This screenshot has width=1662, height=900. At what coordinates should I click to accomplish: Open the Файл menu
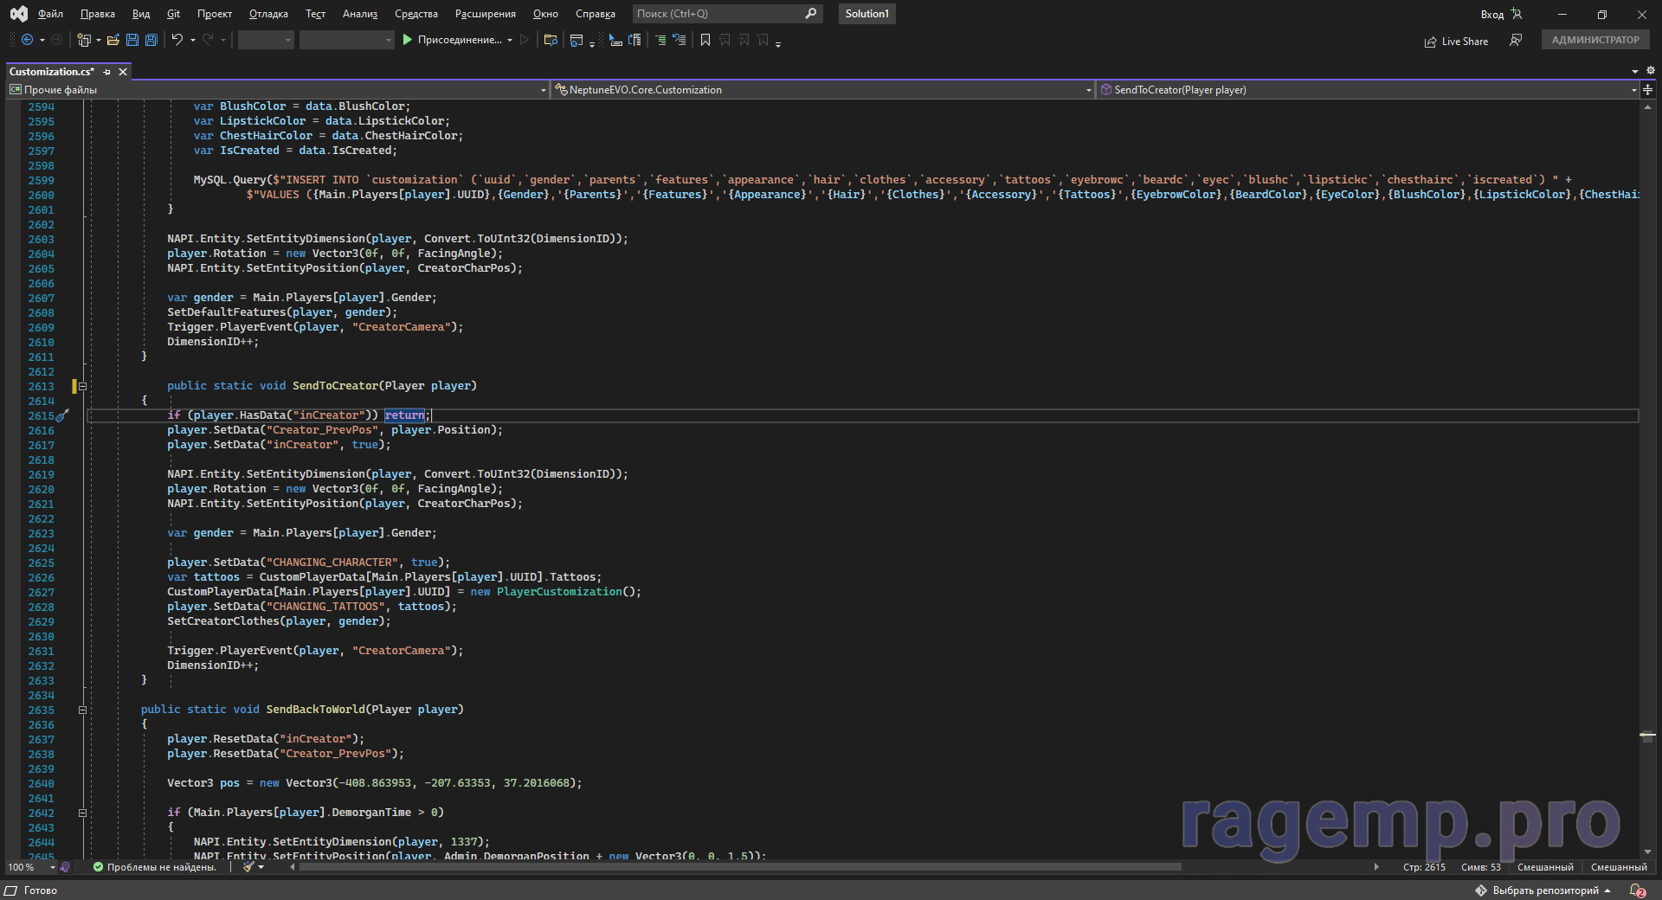[51, 14]
